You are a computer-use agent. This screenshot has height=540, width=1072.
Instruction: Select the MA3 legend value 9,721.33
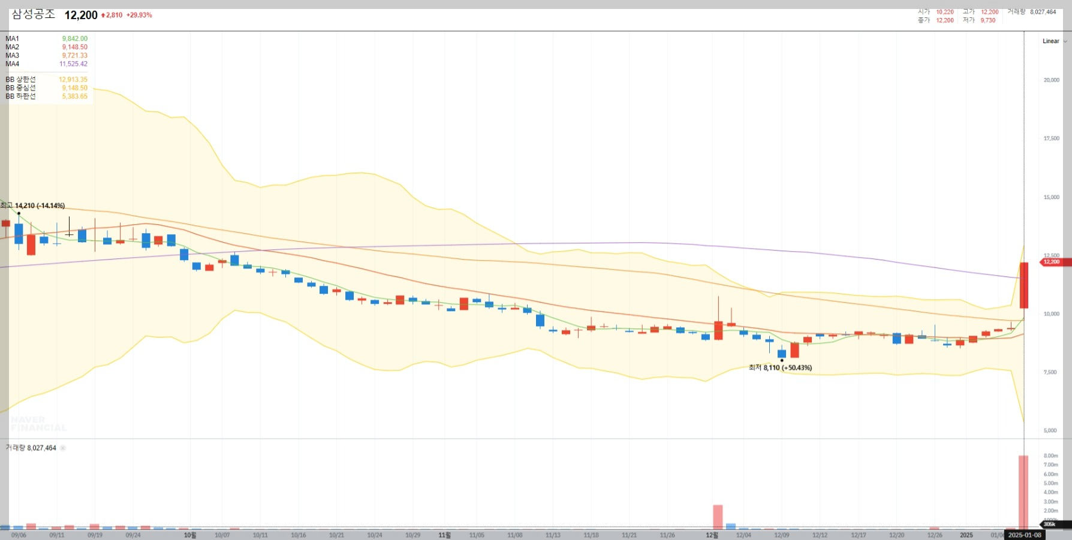[x=75, y=56]
